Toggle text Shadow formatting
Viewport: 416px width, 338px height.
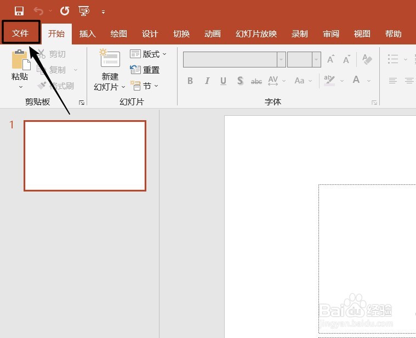click(x=240, y=81)
